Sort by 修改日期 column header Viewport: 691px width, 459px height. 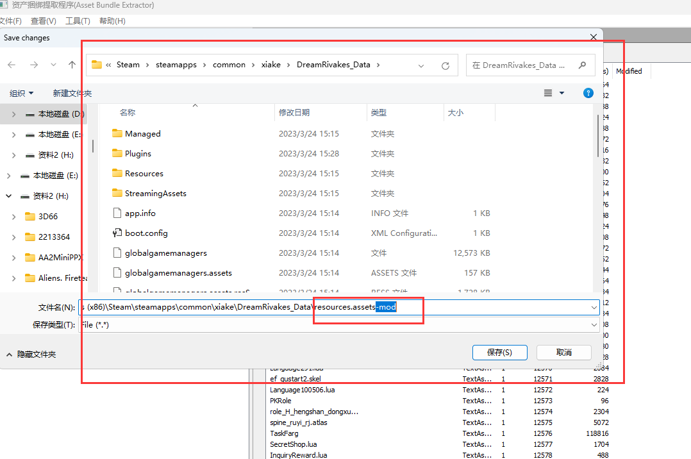pyautogui.click(x=294, y=112)
